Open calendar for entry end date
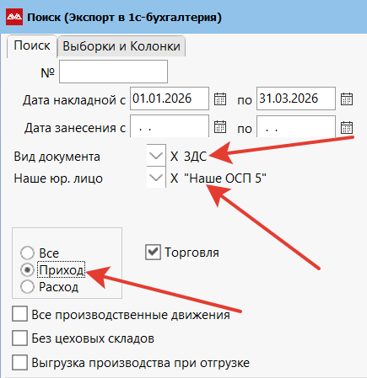 pos(347,127)
